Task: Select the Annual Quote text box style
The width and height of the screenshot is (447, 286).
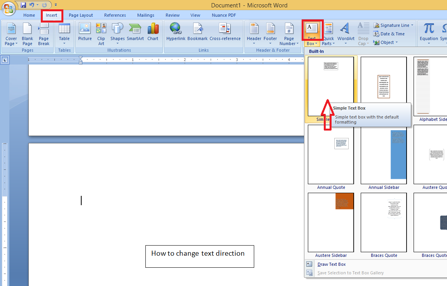Action: 331,154
